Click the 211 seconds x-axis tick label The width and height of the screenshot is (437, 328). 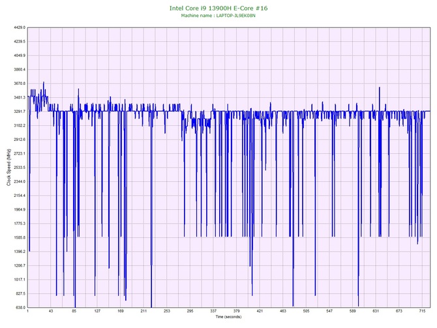(143, 311)
